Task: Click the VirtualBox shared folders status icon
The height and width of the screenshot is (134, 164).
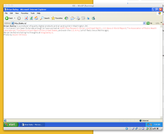Action: click(x=140, y=129)
